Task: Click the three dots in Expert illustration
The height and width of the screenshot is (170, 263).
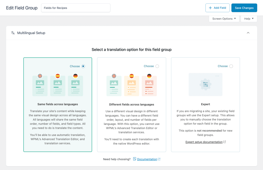Action: (x=217, y=76)
